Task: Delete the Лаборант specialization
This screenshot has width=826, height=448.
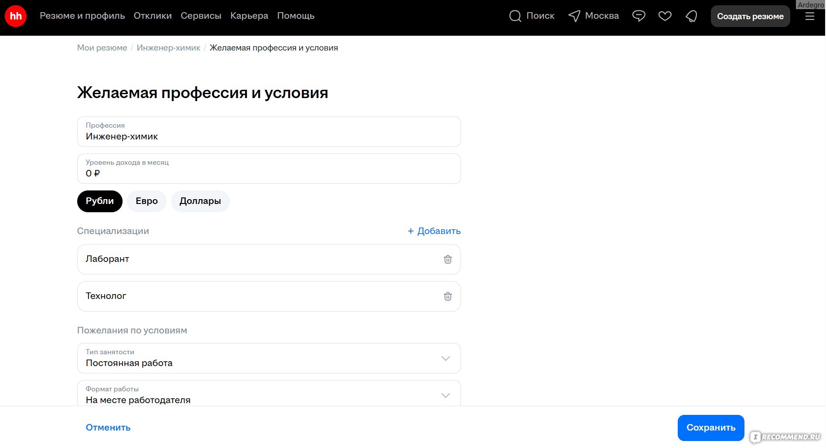Action: (447, 259)
